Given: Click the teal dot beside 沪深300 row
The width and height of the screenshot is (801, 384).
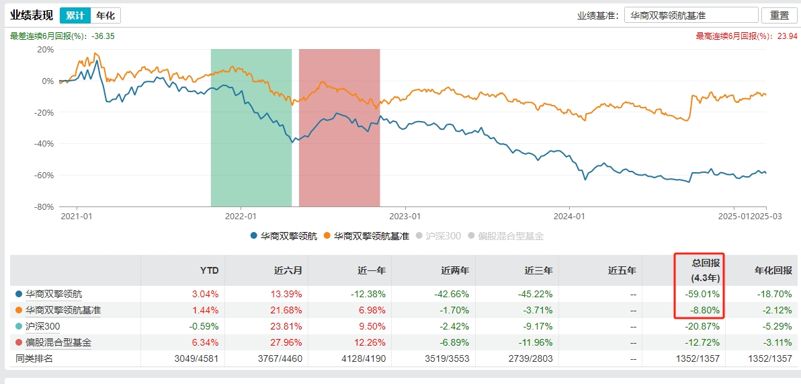Looking at the screenshot, I should coord(18,326).
